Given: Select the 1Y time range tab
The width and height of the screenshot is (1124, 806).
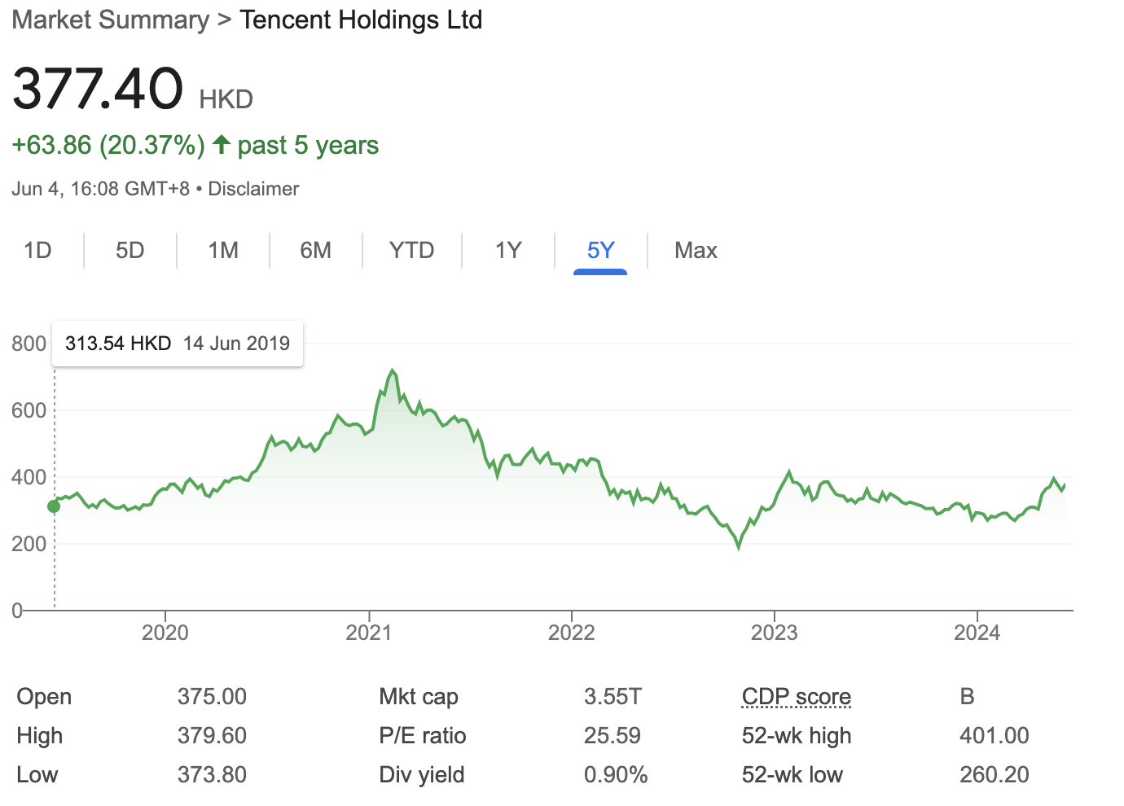Looking at the screenshot, I should pos(508,250).
